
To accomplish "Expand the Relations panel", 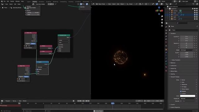I will [173, 63].
